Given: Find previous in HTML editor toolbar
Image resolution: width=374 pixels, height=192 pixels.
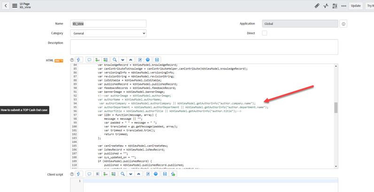Looking at the screenshot, I should [x=131, y=60].
